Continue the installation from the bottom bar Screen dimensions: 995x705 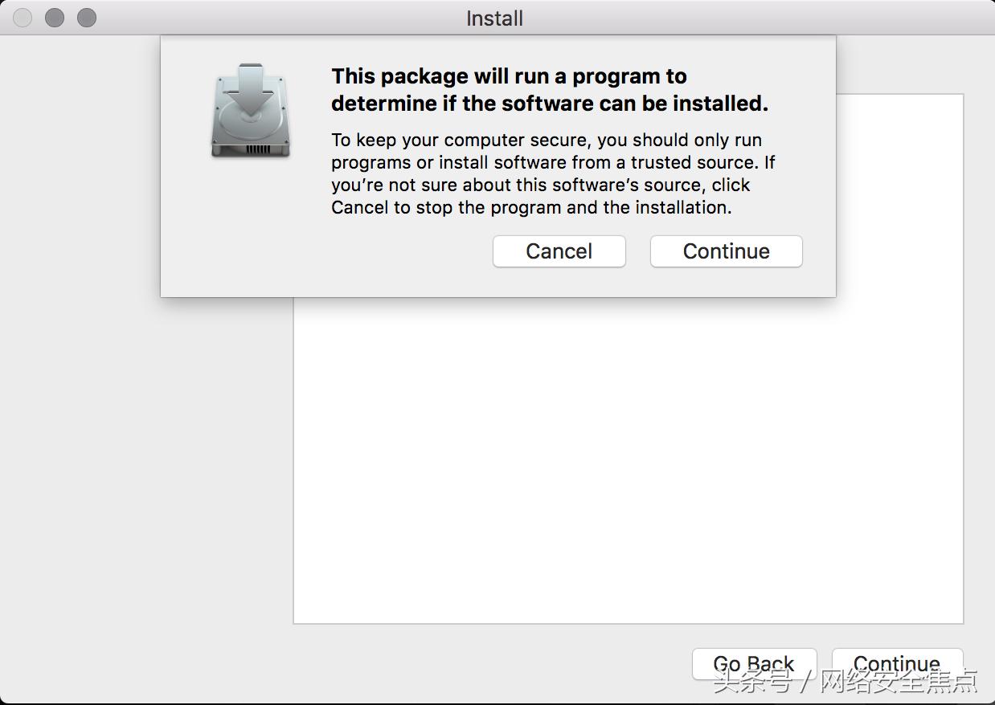[x=898, y=664]
